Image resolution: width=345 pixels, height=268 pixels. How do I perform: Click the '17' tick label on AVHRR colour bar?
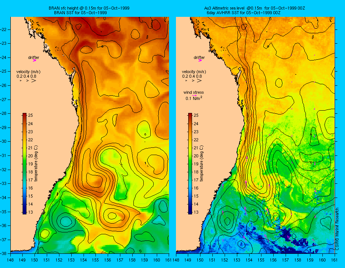pyautogui.click(x=196, y=180)
